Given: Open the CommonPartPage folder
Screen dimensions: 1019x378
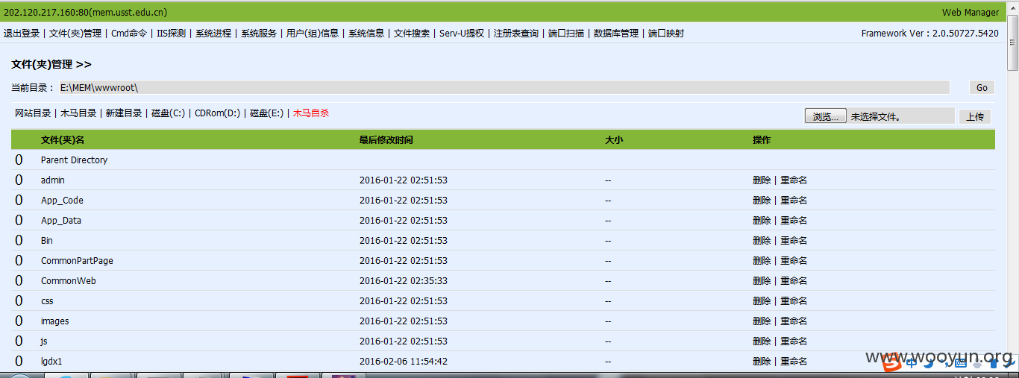Looking at the screenshot, I should [x=77, y=261].
